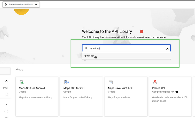
Task: Click the Places API map pin icon
Action: pyautogui.click(x=155, y=82)
